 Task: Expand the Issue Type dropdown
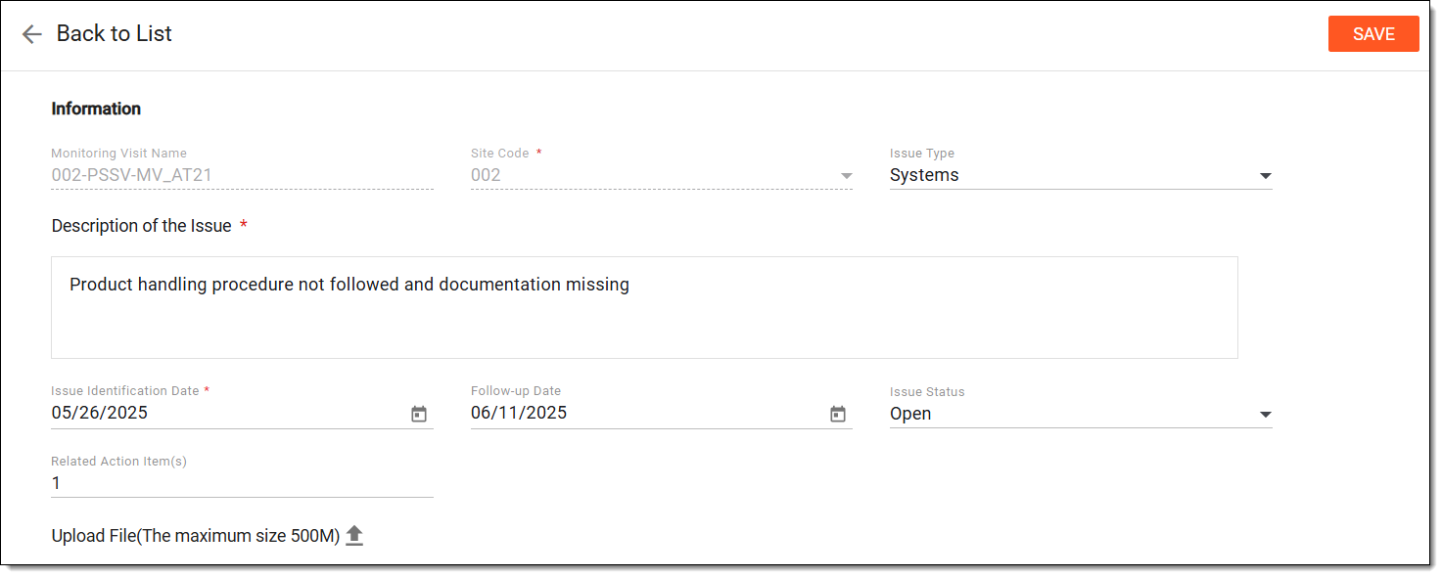coord(1265,176)
